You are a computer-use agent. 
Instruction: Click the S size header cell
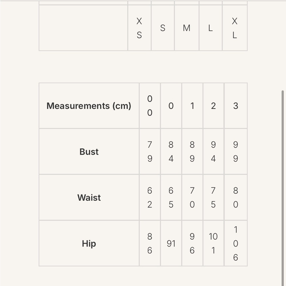163,28
